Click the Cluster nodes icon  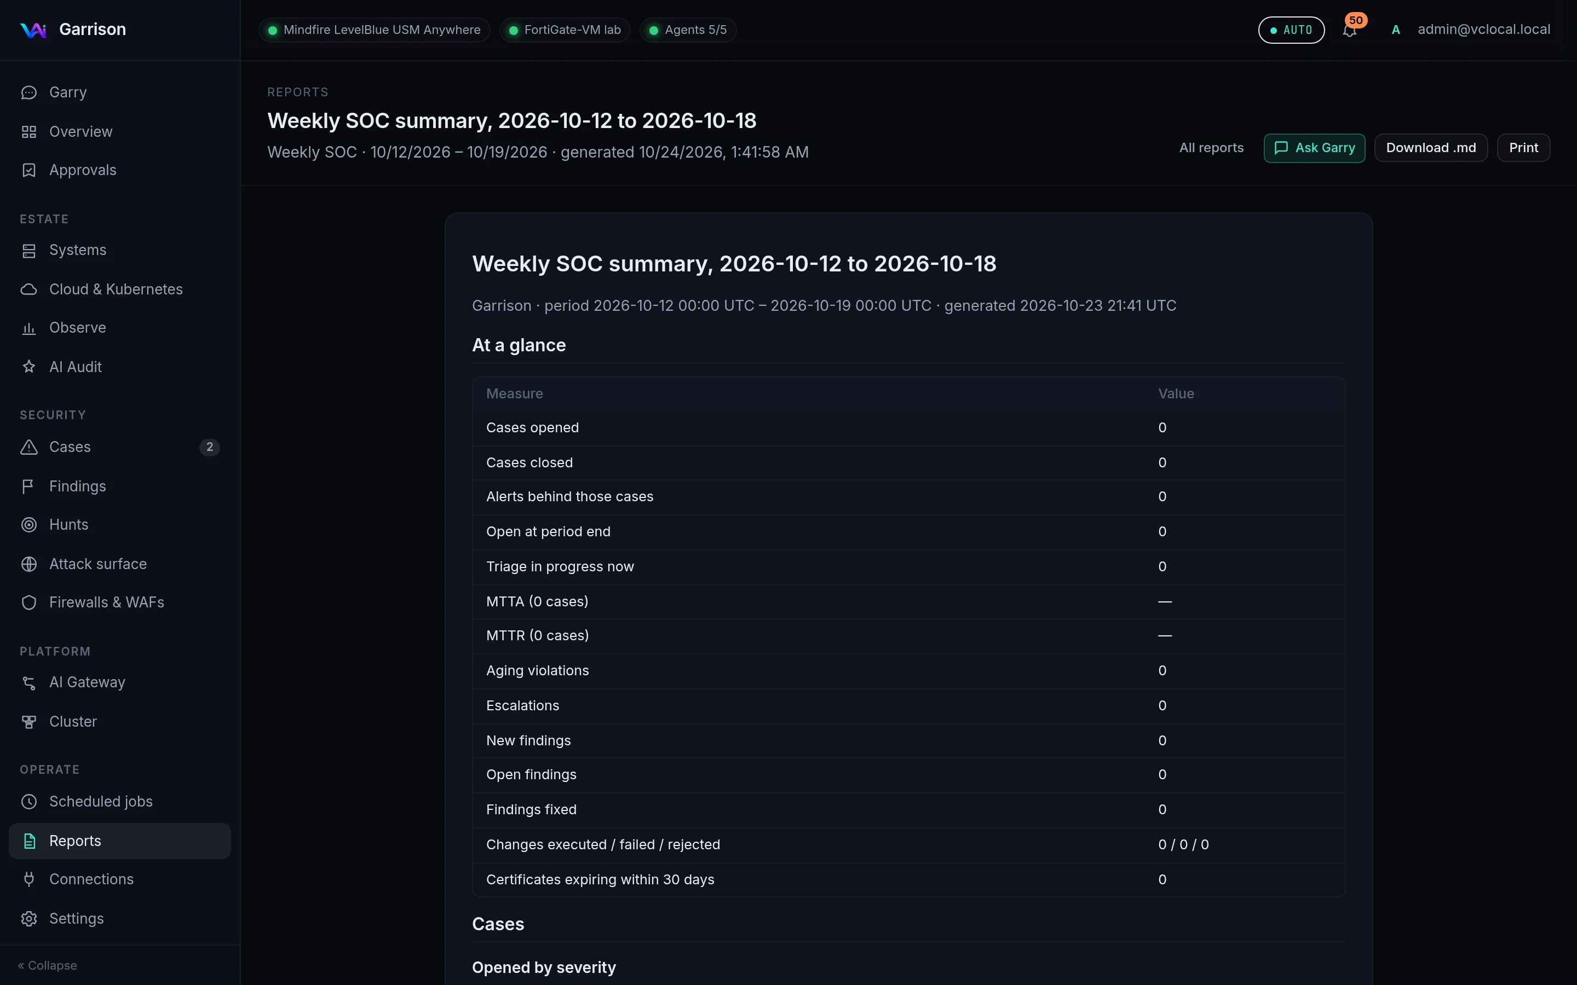point(28,722)
